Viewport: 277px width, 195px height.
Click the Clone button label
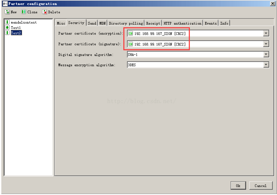pyautogui.click(x=32, y=12)
